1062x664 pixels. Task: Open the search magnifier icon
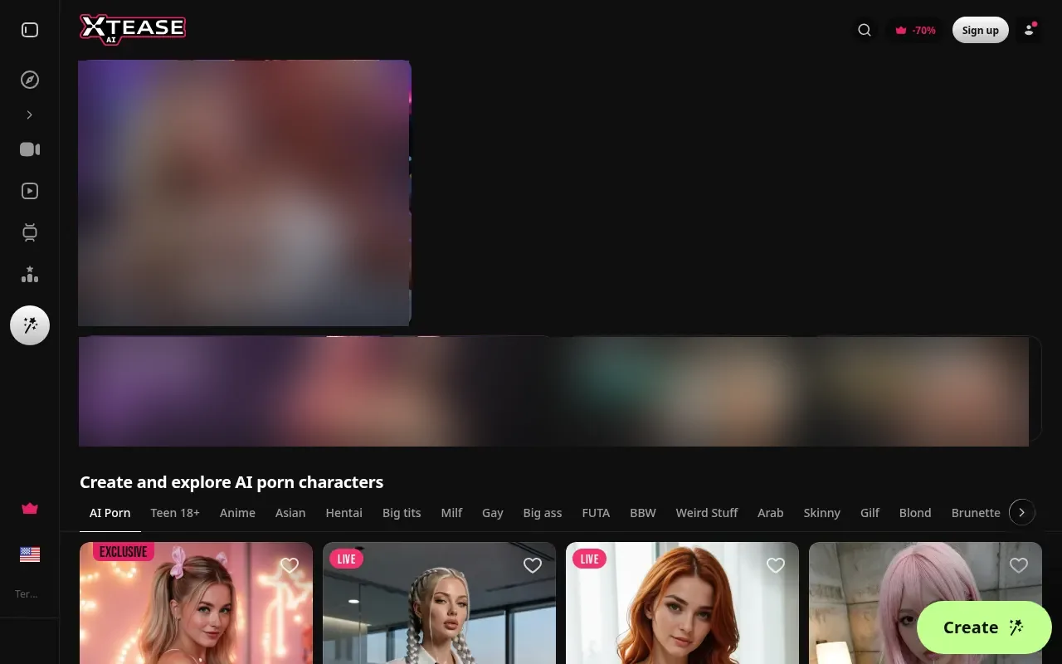[x=865, y=30]
